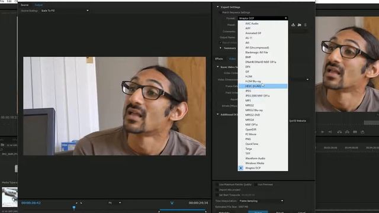Toggle Match Sequence Settings checkbox
This screenshot has height=213, width=379.
click(x=220, y=12)
